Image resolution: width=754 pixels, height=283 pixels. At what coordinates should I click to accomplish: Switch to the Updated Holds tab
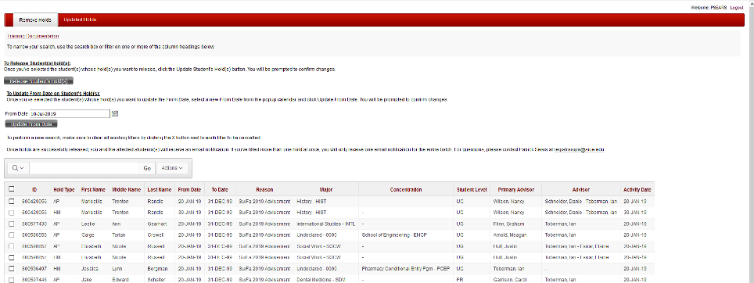coord(80,20)
